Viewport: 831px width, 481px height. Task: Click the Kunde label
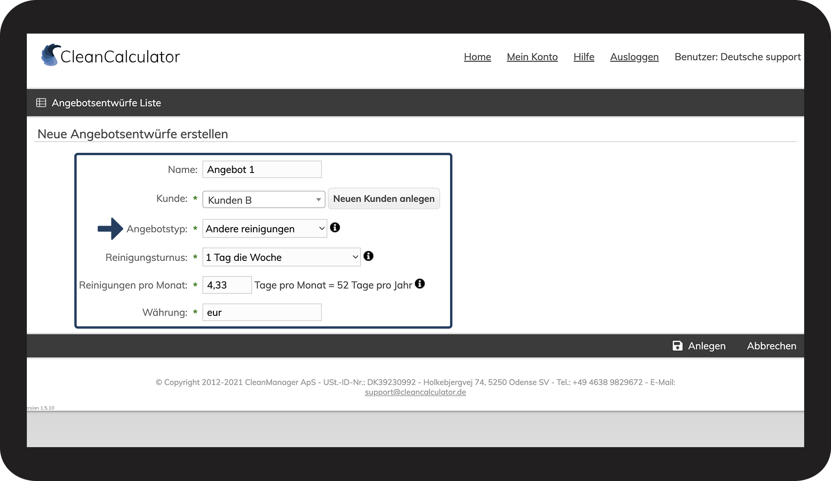[x=172, y=198]
